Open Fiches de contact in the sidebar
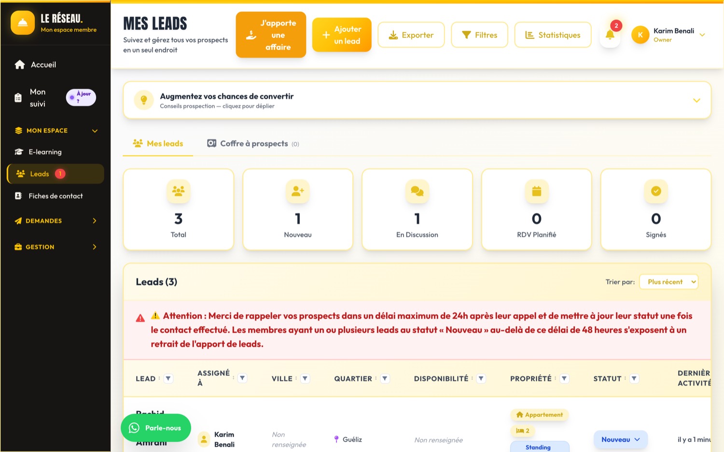 (x=56, y=196)
